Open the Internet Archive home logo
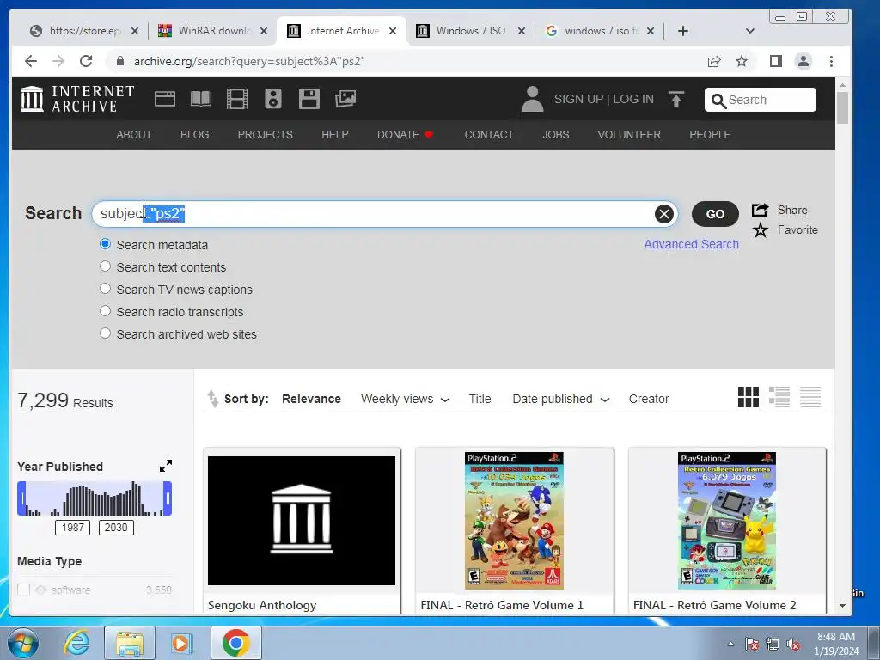This screenshot has height=660, width=880. coord(77,99)
